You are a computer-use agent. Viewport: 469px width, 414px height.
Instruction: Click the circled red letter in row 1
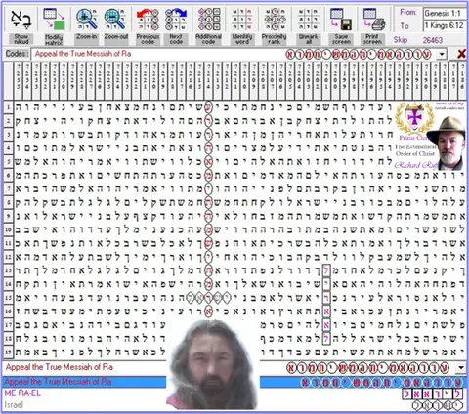click(208, 107)
